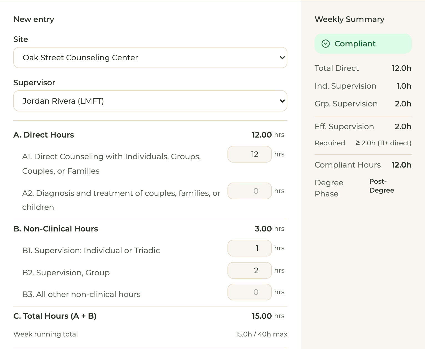Click the Compliant check circle icon
Screen dimensions: 425x349
325,44
